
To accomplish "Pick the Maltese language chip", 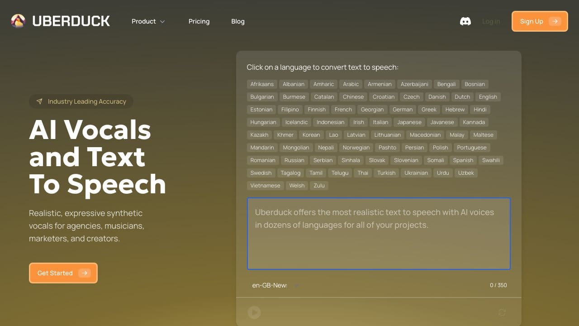I will (484, 135).
